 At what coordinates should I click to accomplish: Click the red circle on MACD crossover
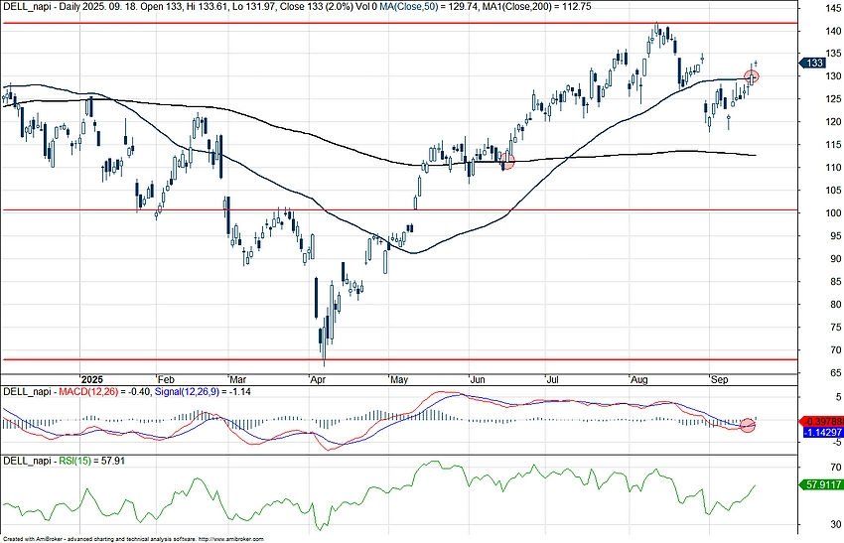(x=748, y=424)
